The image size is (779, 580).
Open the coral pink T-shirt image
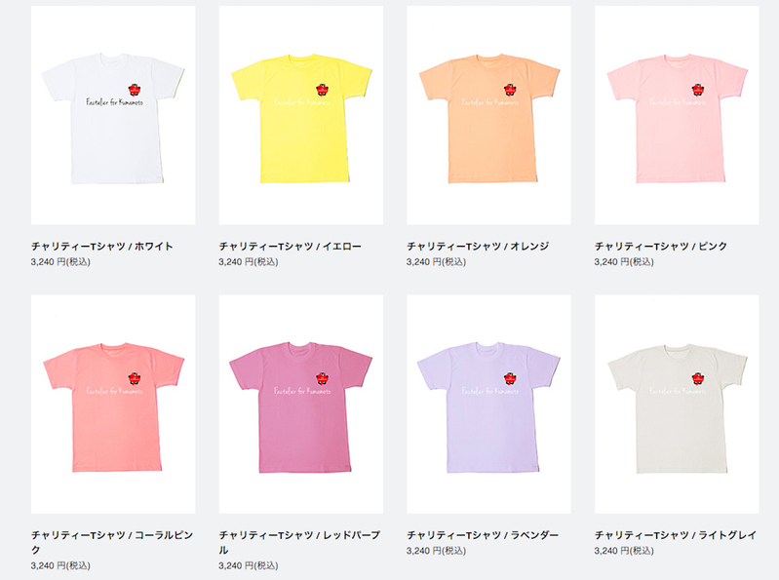pos(113,405)
